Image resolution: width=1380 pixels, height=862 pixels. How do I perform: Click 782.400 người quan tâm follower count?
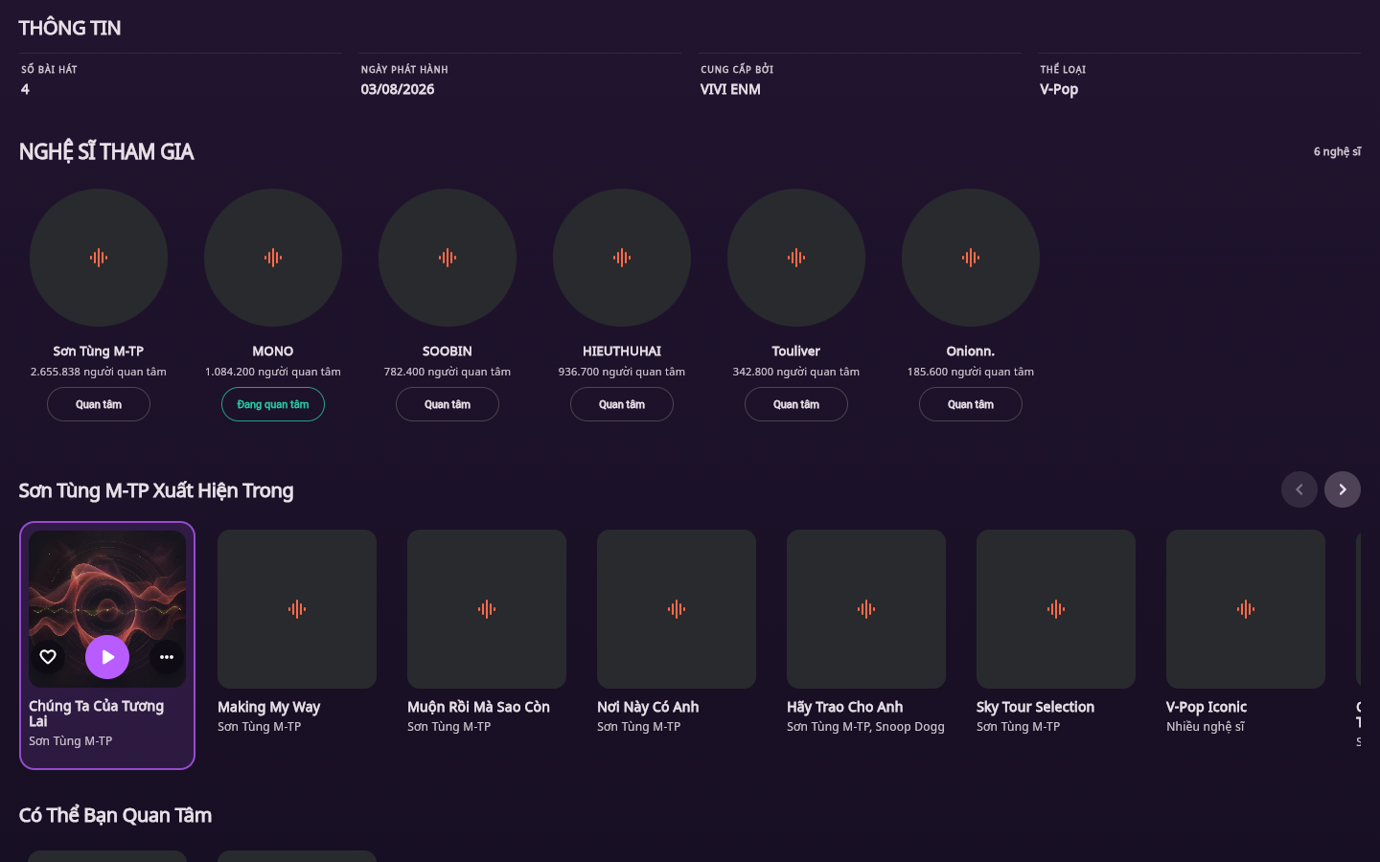point(448,372)
